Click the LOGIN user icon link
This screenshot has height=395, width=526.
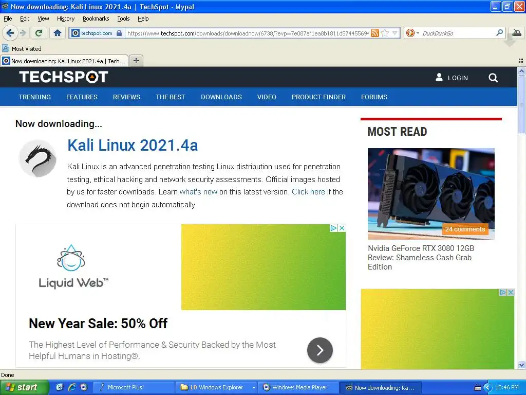point(452,78)
